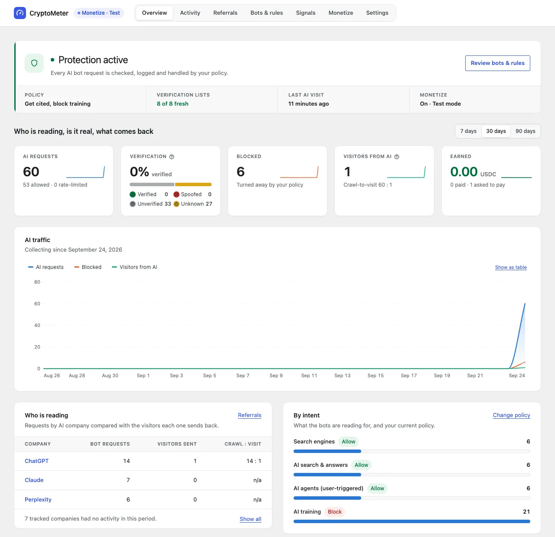Screen dimensions: 555x537
Task: Click the CRAWL : VISIT column header
Action: (x=243, y=444)
